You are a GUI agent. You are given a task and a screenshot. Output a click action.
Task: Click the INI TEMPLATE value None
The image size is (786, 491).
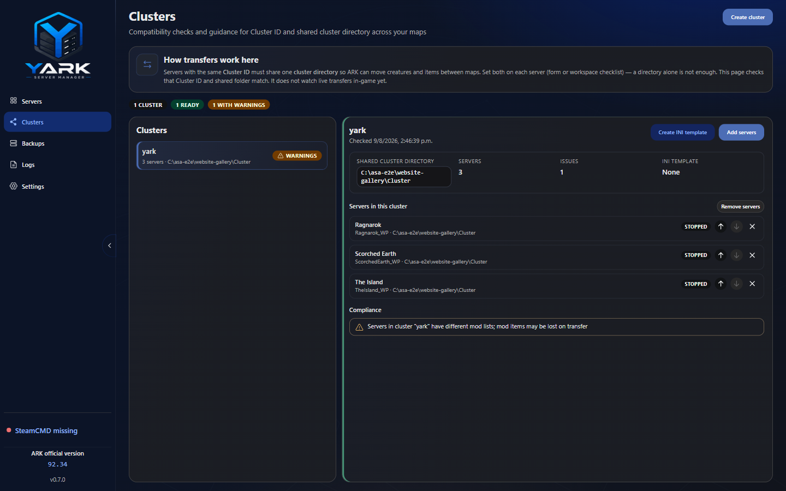click(671, 172)
